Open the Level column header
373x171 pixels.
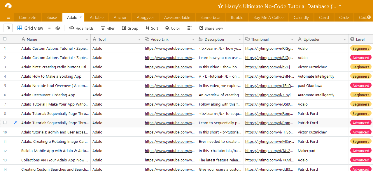[360, 39]
